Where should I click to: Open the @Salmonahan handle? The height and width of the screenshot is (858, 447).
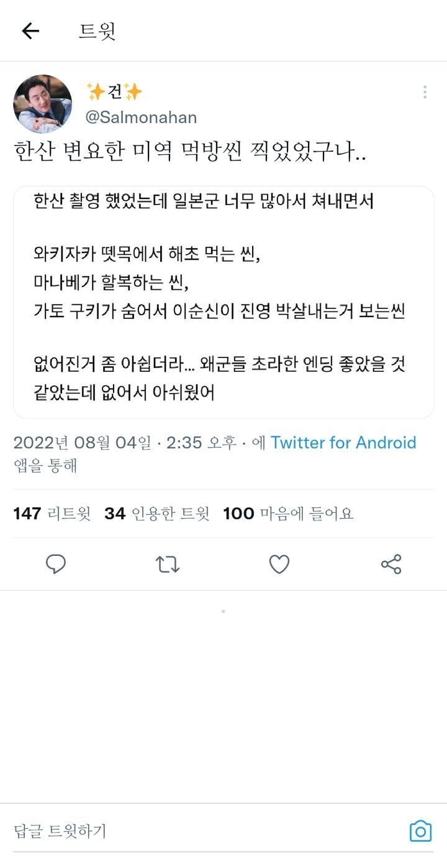click(141, 118)
